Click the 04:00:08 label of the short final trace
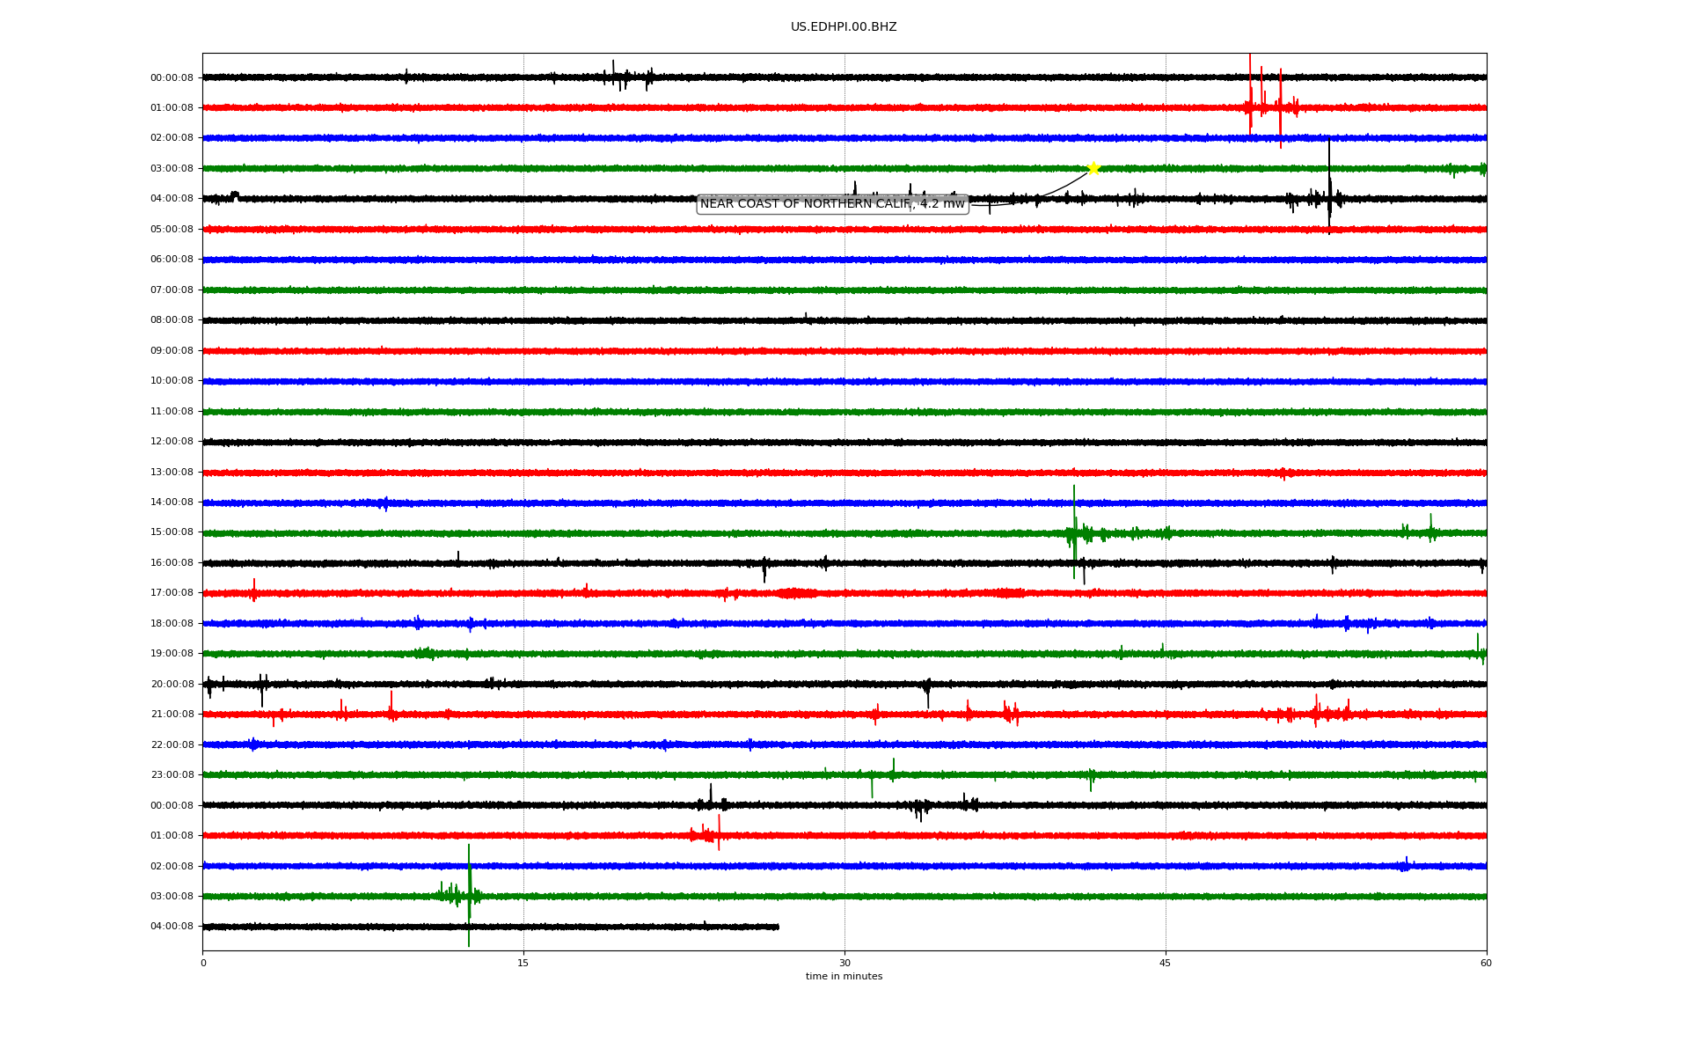Image resolution: width=1689 pixels, height=1056 pixels. coord(172,927)
